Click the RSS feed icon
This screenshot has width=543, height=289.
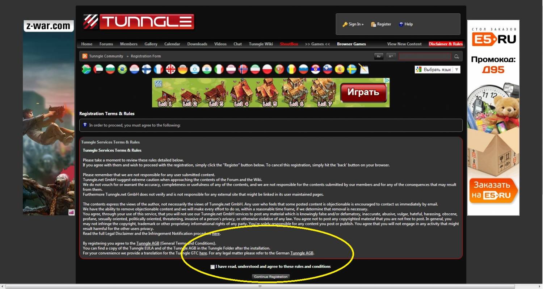pos(85,56)
